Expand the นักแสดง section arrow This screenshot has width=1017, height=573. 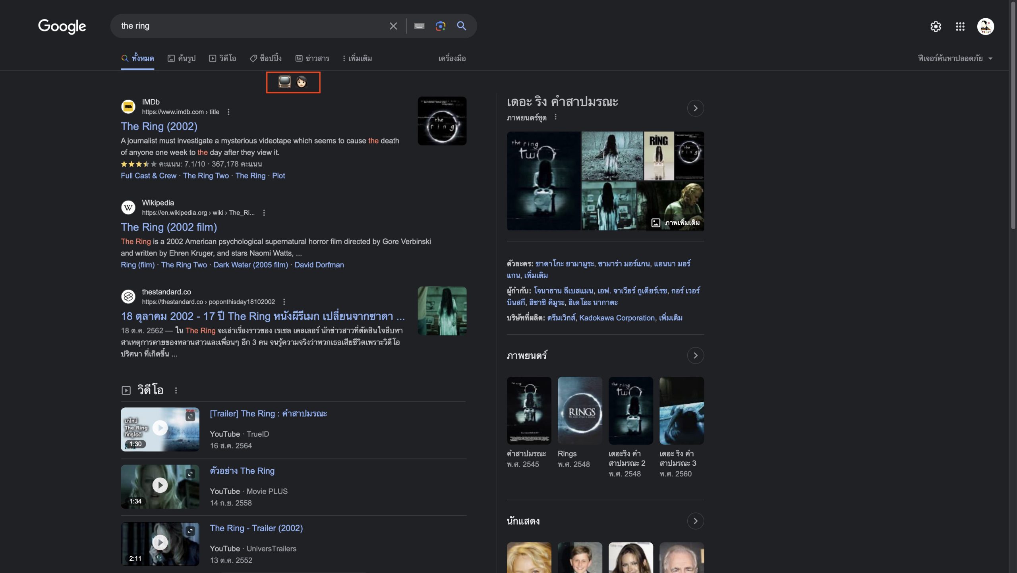point(695,521)
